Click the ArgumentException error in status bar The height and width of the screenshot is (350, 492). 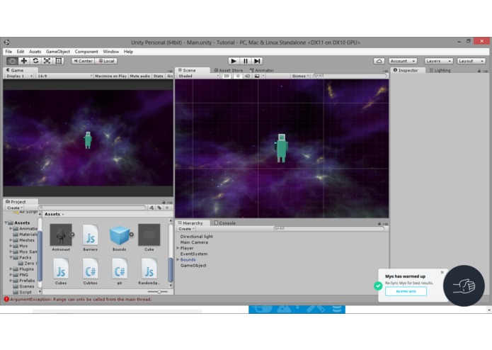coord(81,300)
